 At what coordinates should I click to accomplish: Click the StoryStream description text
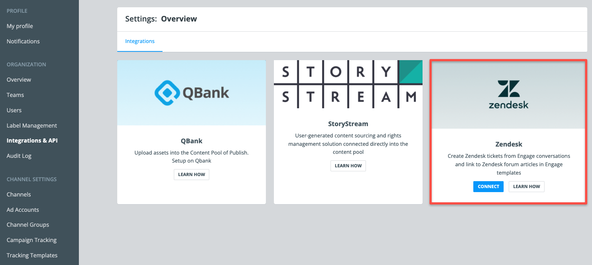tap(348, 144)
